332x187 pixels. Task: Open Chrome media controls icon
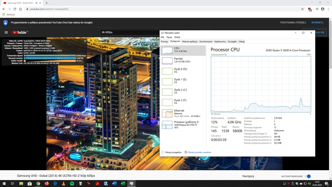[x=317, y=9]
